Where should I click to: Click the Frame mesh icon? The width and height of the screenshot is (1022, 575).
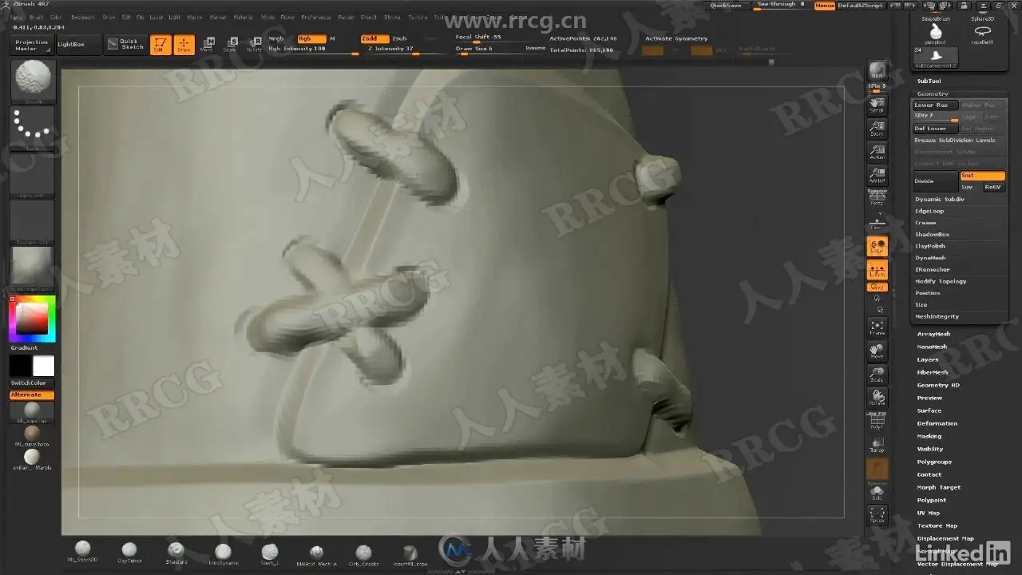click(x=877, y=327)
